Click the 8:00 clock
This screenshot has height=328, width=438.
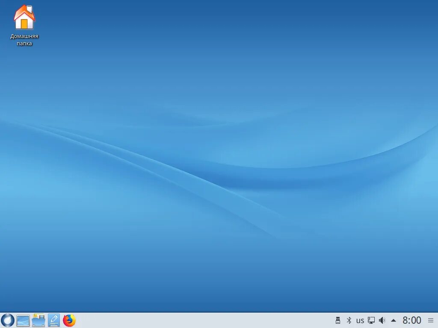412,320
